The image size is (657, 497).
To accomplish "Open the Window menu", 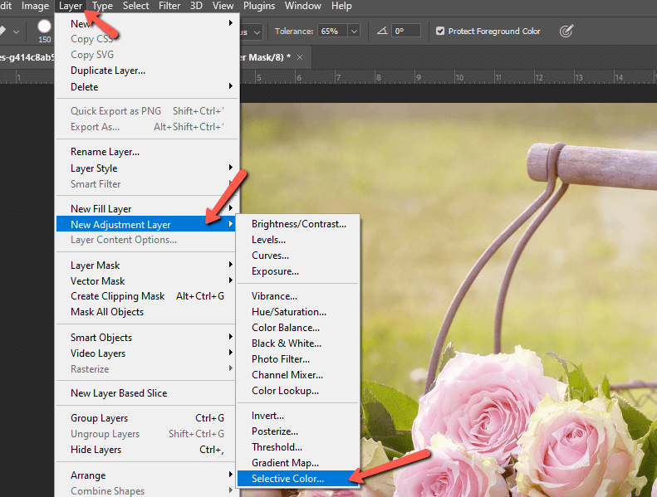I will [303, 6].
